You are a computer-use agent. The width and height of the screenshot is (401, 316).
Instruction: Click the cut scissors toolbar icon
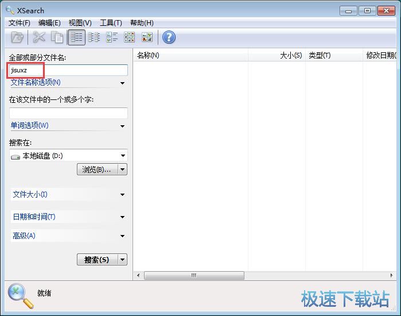click(39, 37)
